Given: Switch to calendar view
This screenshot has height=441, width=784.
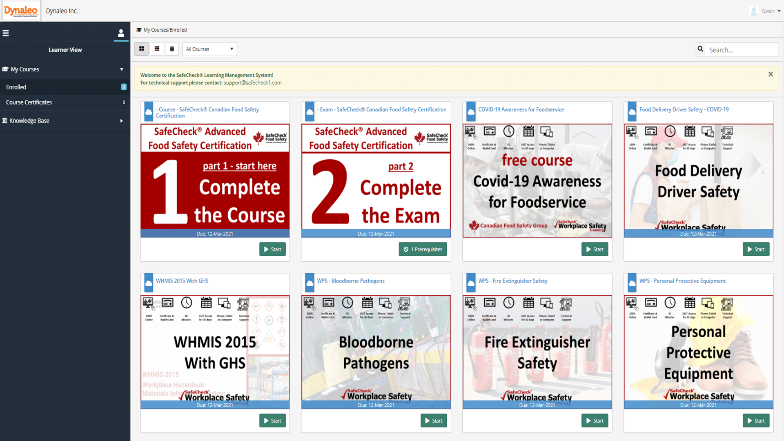Looking at the screenshot, I should [172, 49].
